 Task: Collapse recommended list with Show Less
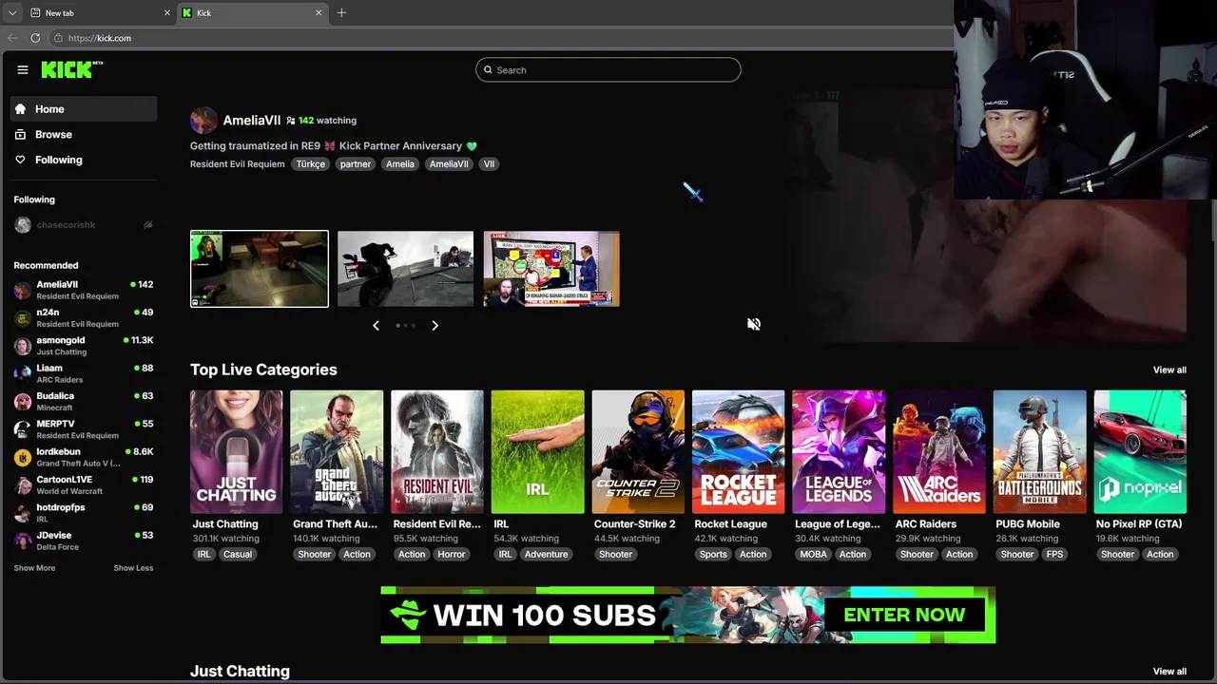[133, 568]
